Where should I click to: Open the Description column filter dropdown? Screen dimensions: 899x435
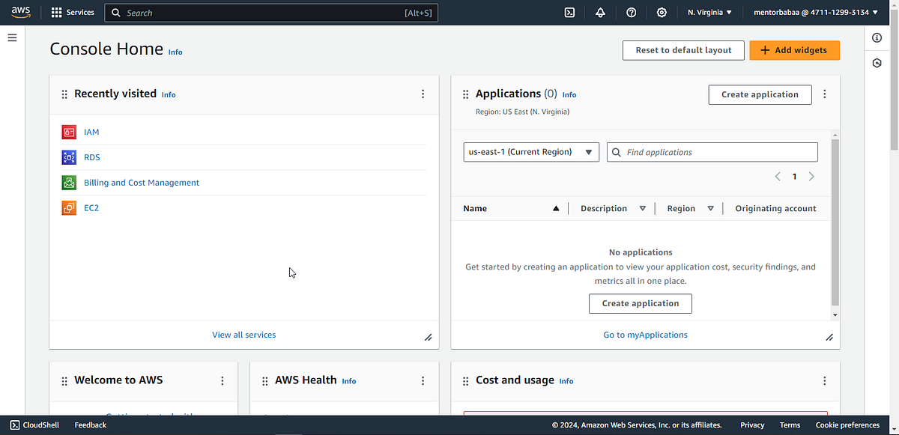(643, 208)
